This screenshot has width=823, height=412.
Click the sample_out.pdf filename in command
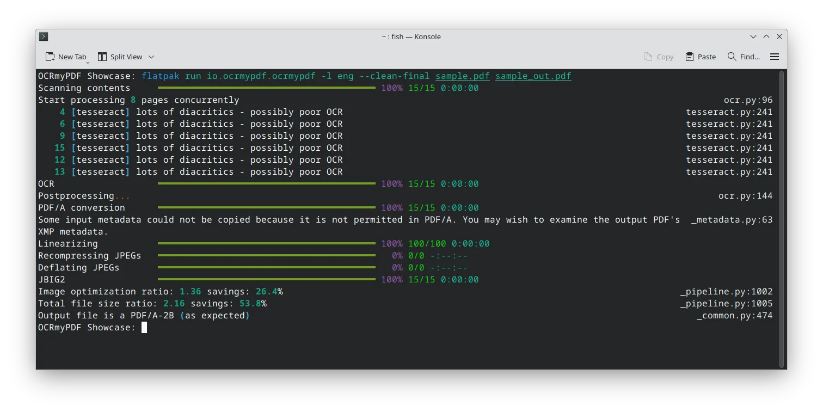[x=533, y=76]
